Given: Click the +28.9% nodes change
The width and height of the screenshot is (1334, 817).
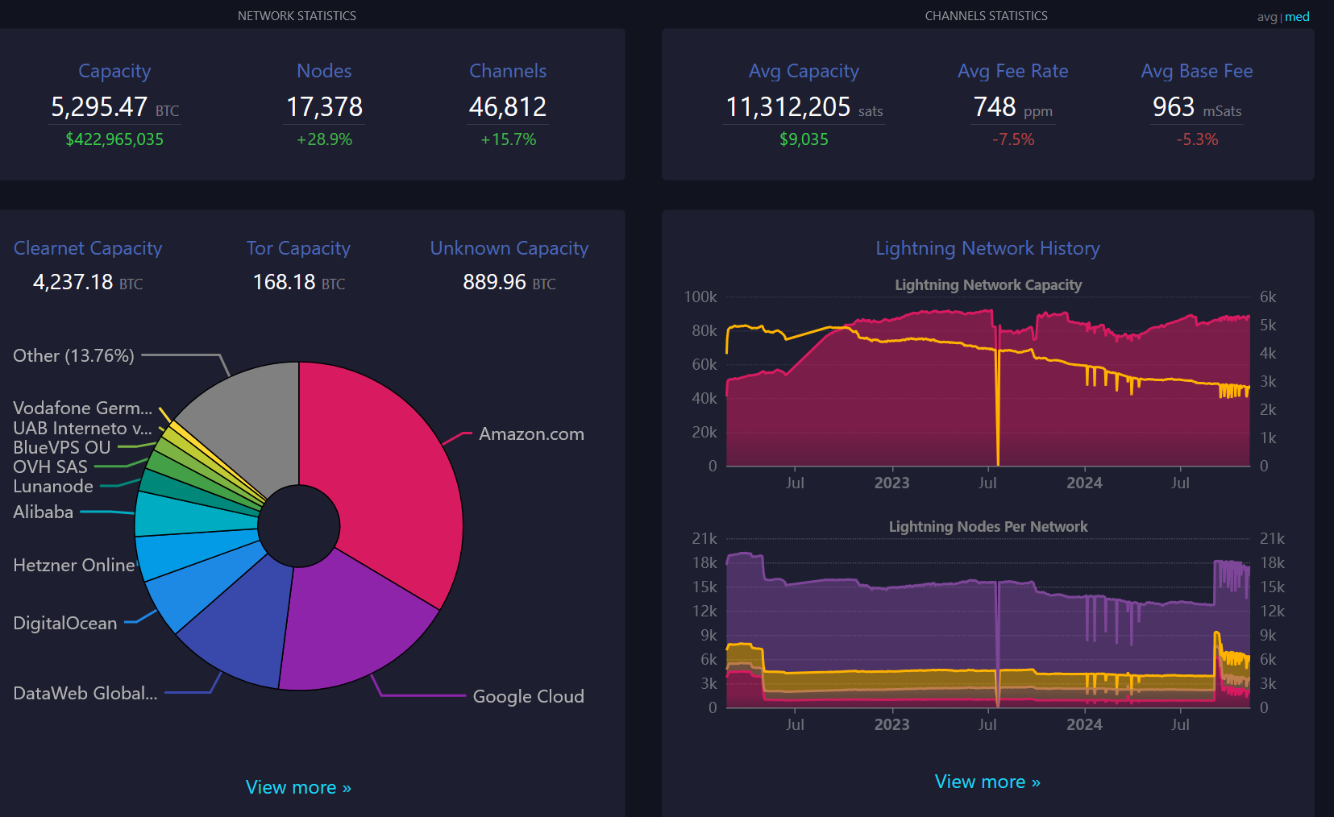Looking at the screenshot, I should click(x=324, y=139).
